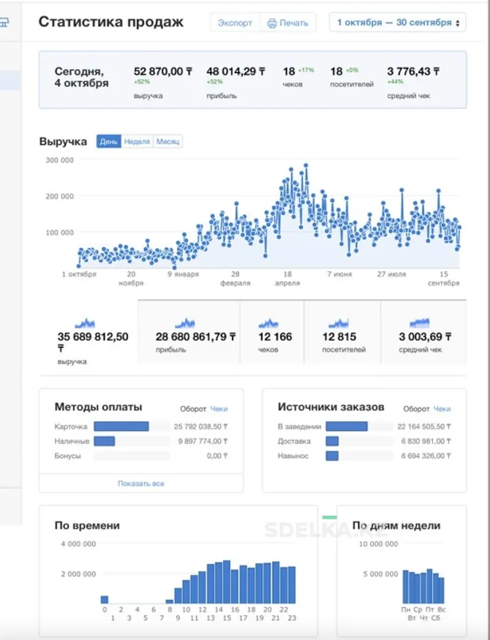The height and width of the screenshot is (640, 490).
Task: Click the Бонусы payment label
Action: [68, 456]
